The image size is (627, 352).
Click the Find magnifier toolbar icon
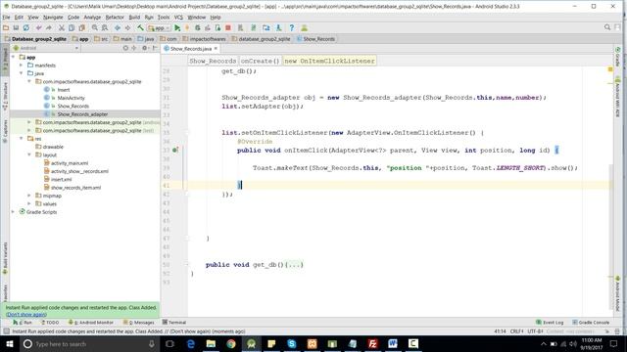(95, 28)
